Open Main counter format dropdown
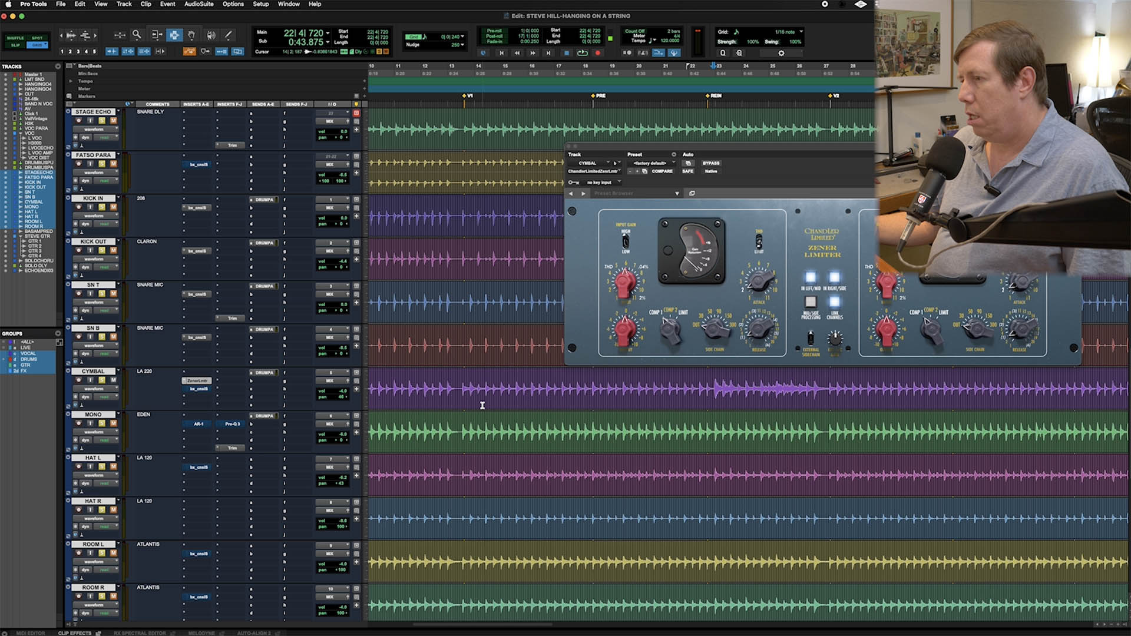The height and width of the screenshot is (636, 1131). click(328, 33)
